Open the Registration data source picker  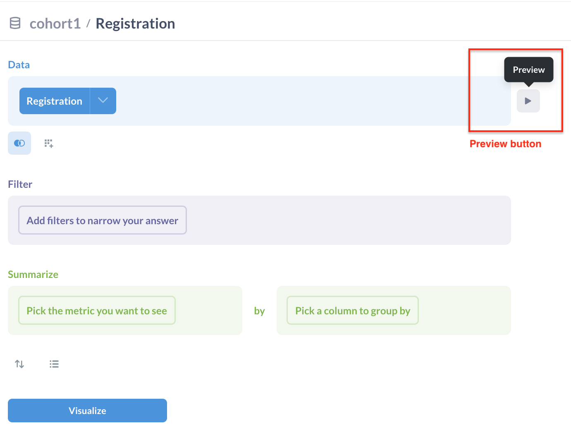tap(54, 101)
